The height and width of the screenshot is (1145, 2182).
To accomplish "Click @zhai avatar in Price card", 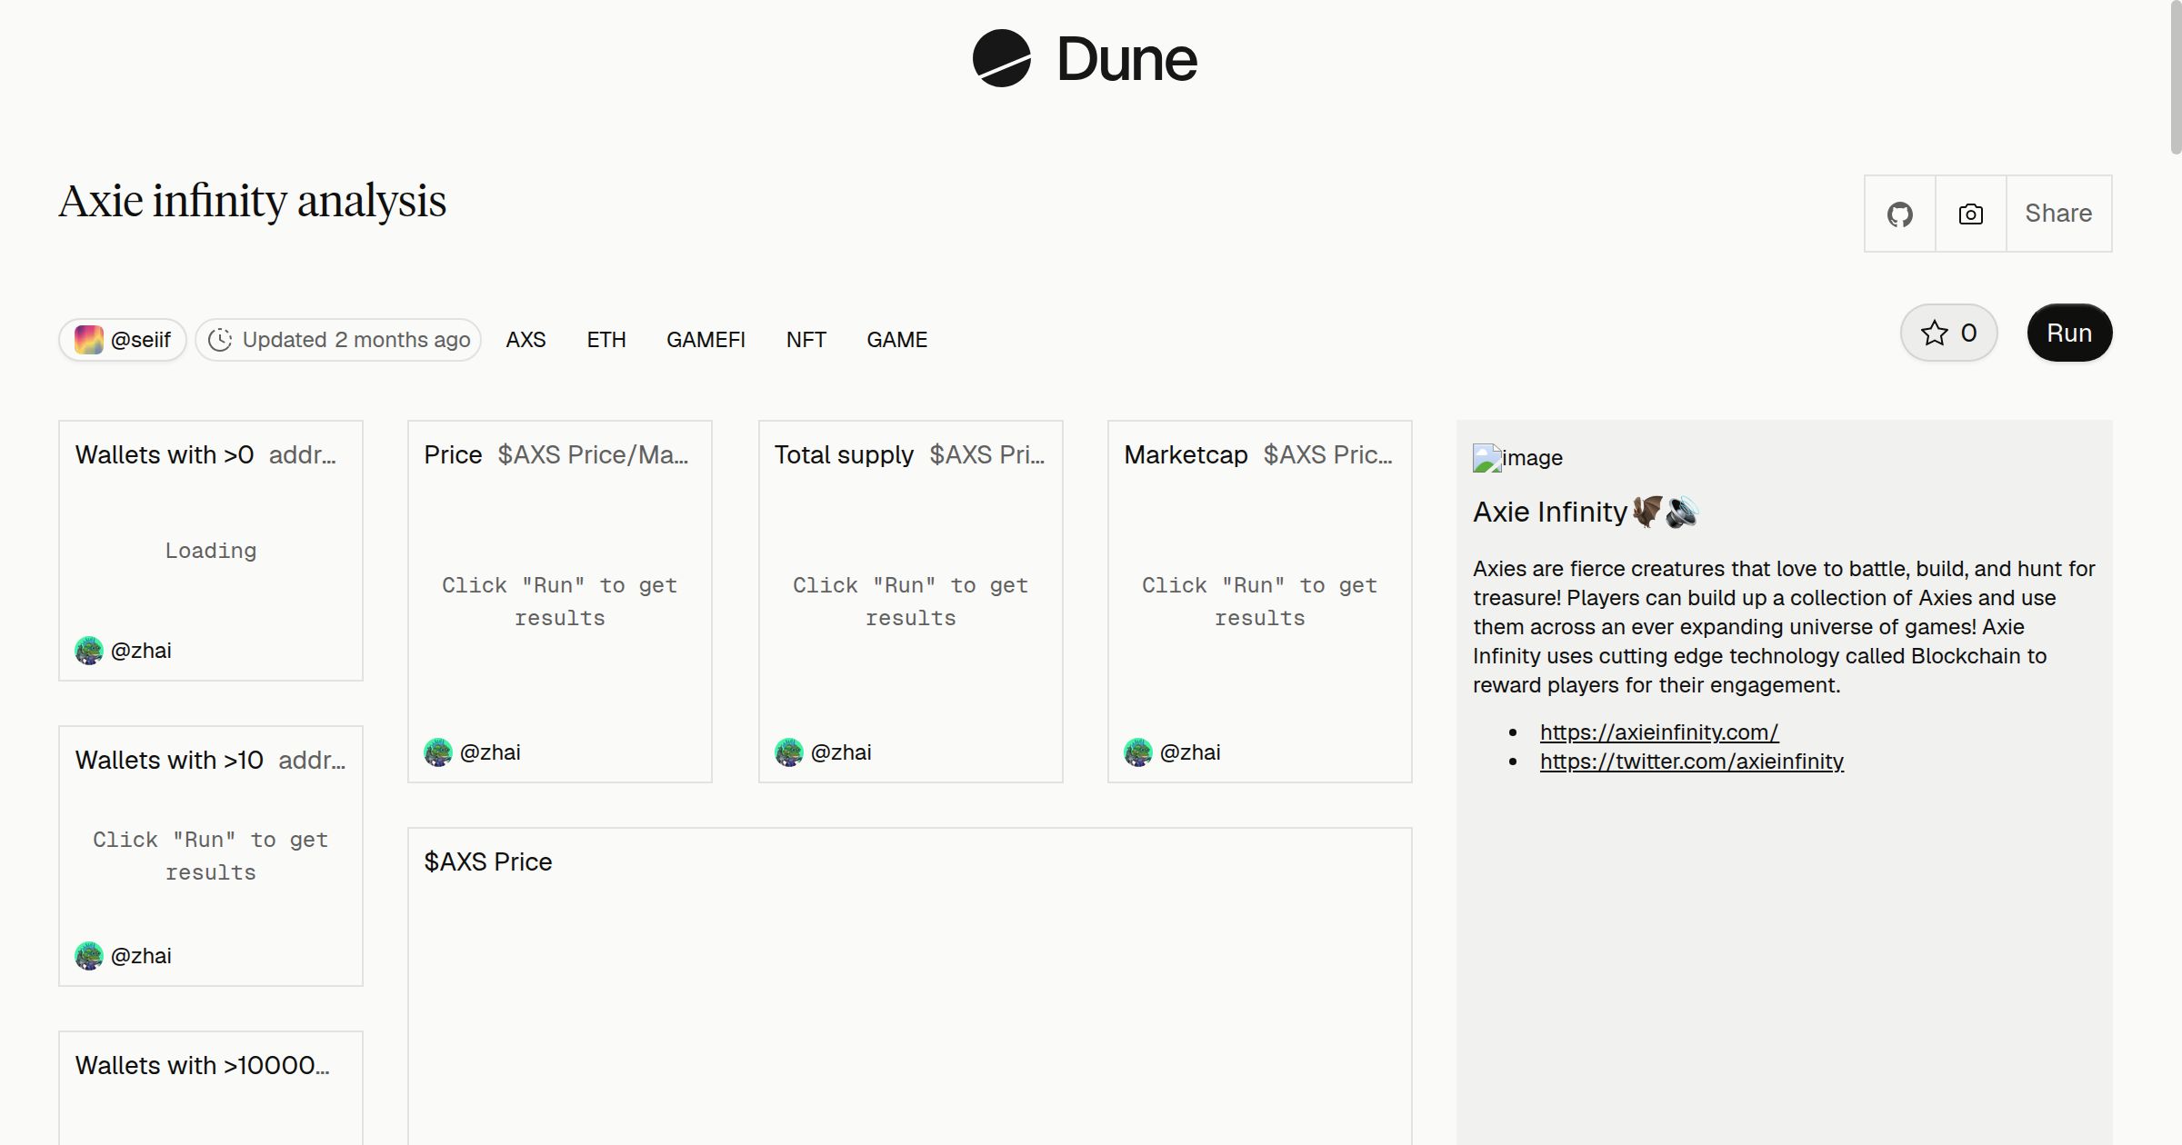I will pyautogui.click(x=437, y=752).
